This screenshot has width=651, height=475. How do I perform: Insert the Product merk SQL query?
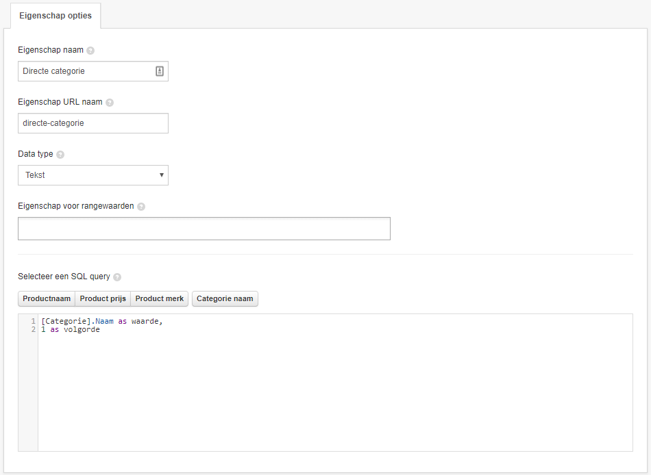pos(160,298)
